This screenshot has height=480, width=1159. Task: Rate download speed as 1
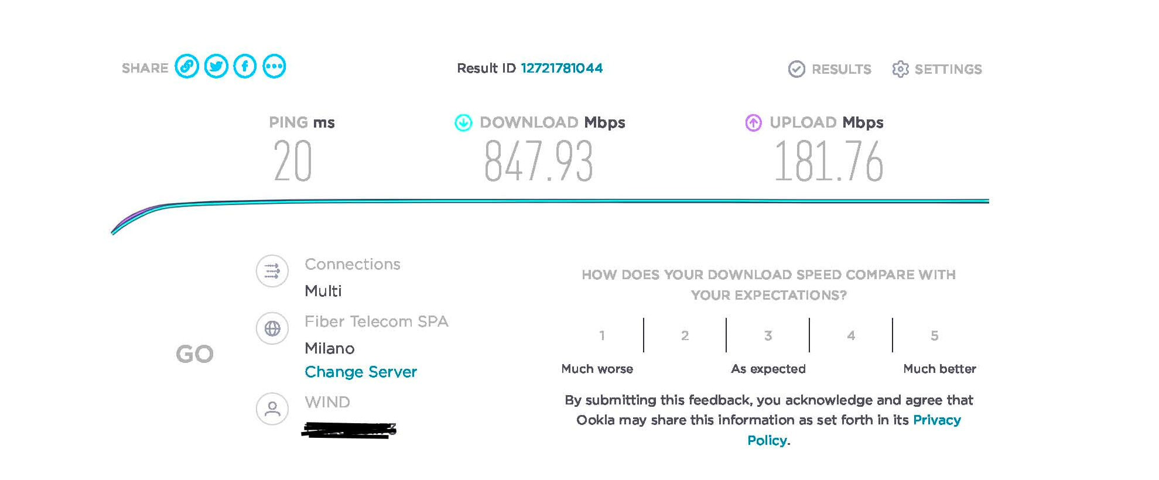(x=601, y=335)
